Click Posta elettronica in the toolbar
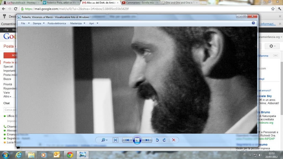283x159 pixels. coord(57,23)
